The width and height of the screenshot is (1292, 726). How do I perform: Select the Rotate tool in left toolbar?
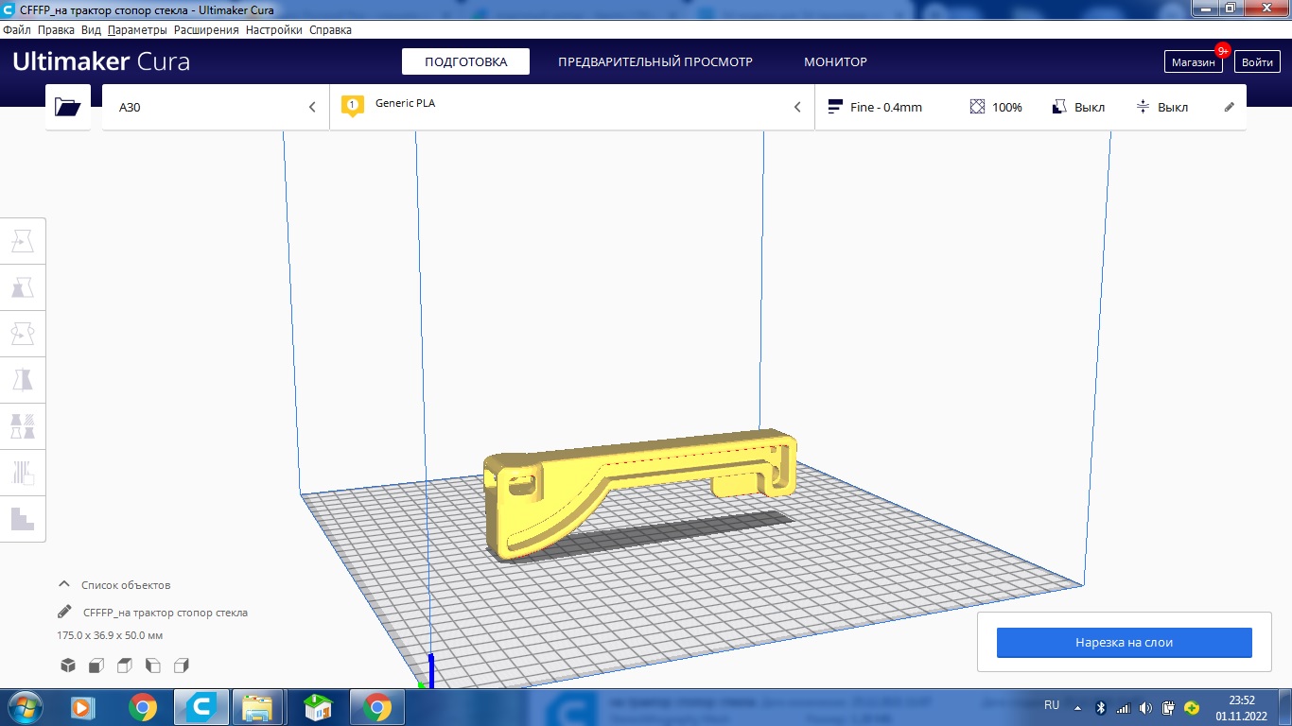coord(23,334)
